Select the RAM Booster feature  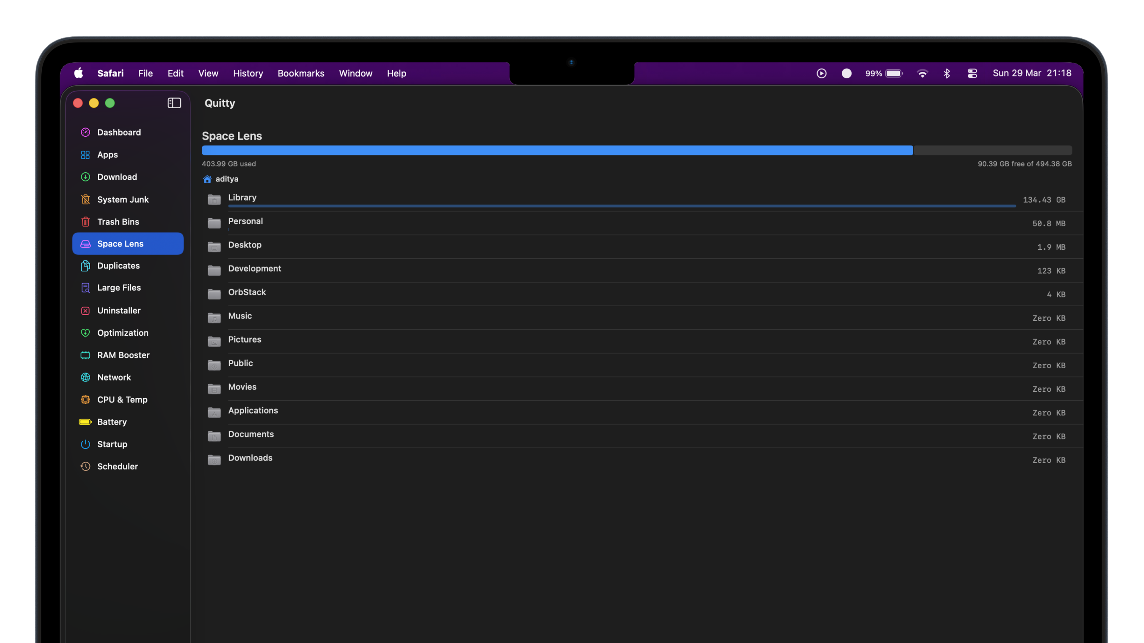click(123, 355)
